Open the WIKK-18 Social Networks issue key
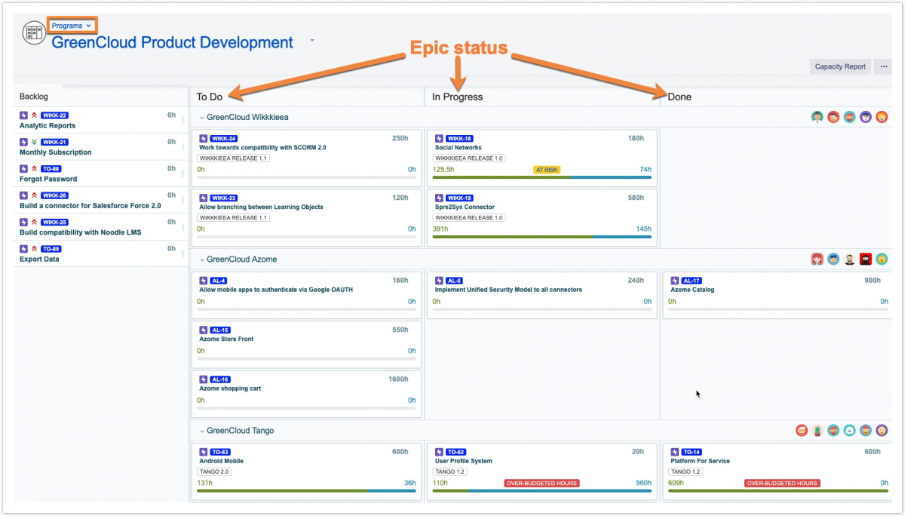Image resolution: width=905 pixels, height=516 pixels. coord(459,138)
